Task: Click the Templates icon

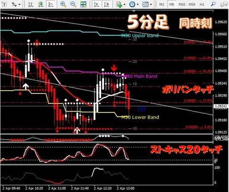Action: [x=146, y=4]
